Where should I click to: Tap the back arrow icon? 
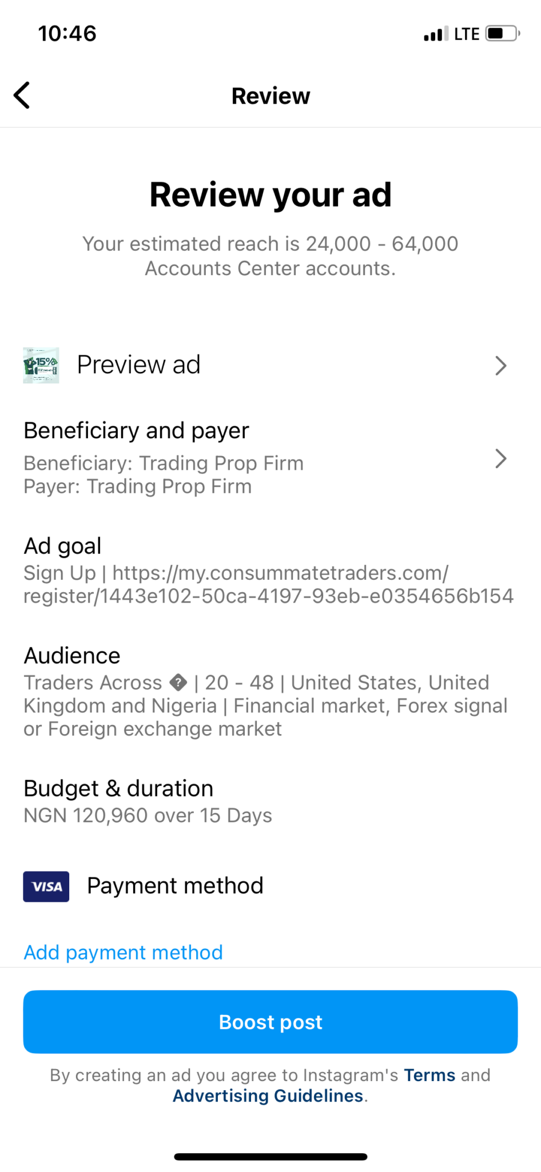point(22,96)
